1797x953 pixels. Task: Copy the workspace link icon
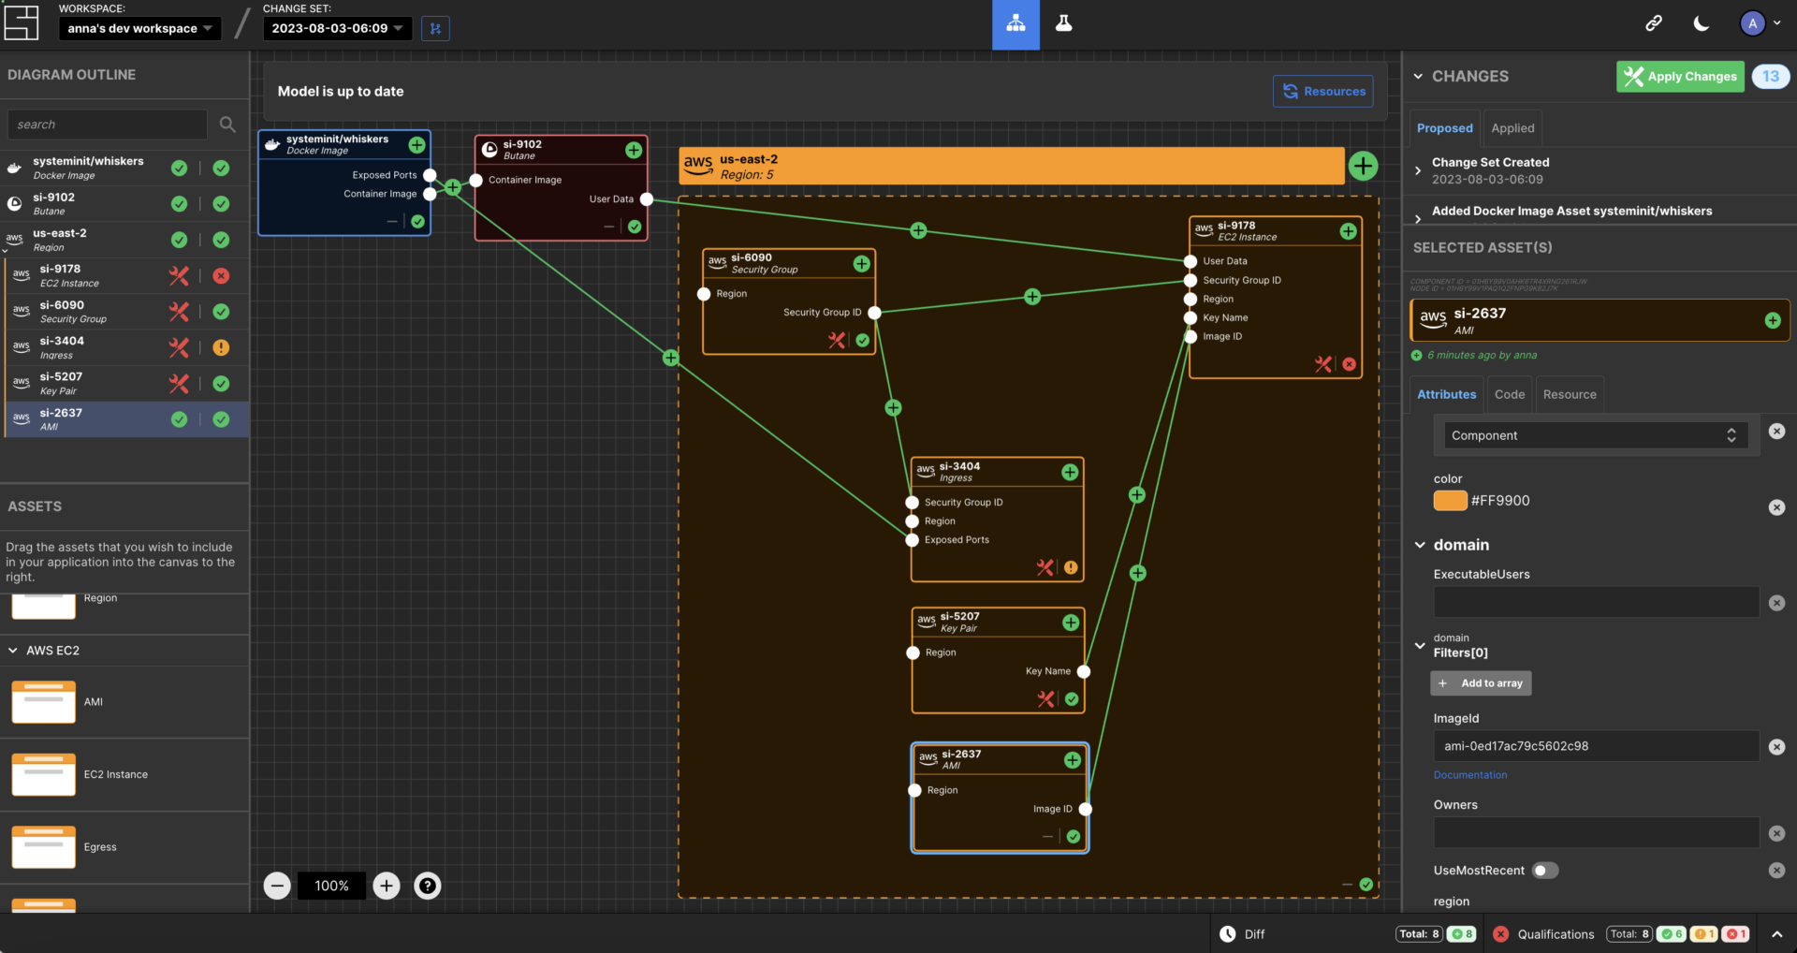(1654, 23)
